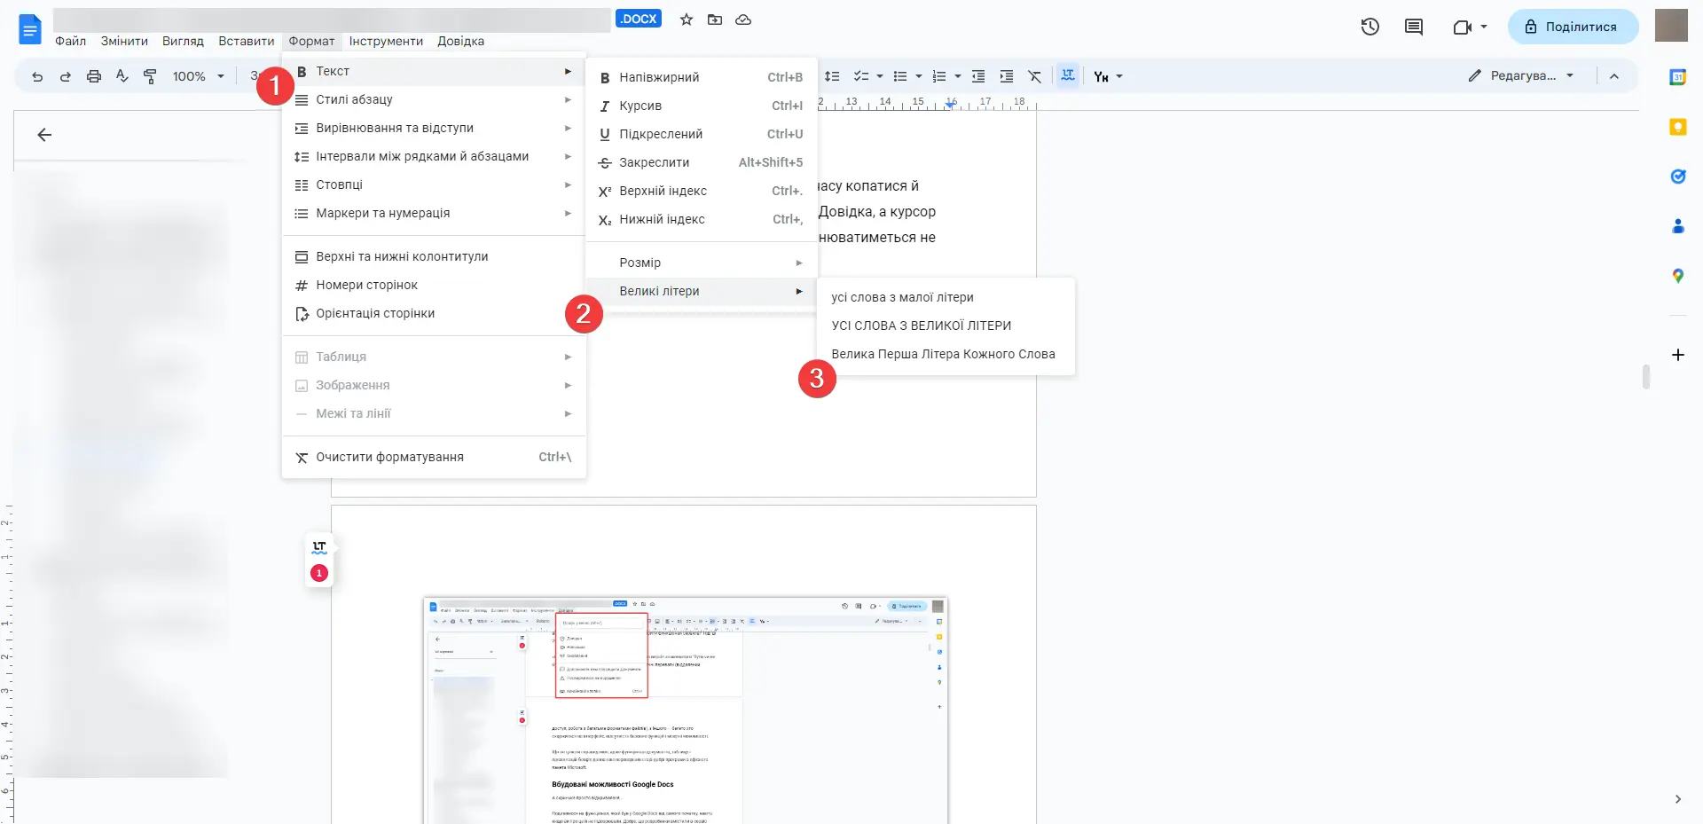Image resolution: width=1703 pixels, height=824 pixels.
Task: Click the Поділитися share button
Action: (x=1573, y=27)
